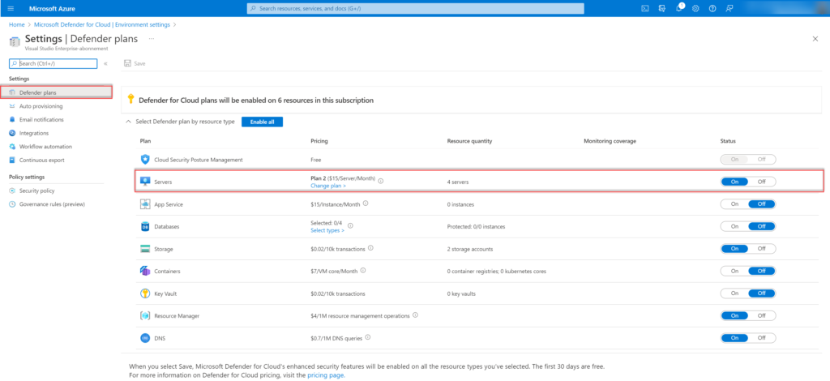Show info tooltip for Databases pricing
Viewport: 830px width, 381px height.
(350, 225)
